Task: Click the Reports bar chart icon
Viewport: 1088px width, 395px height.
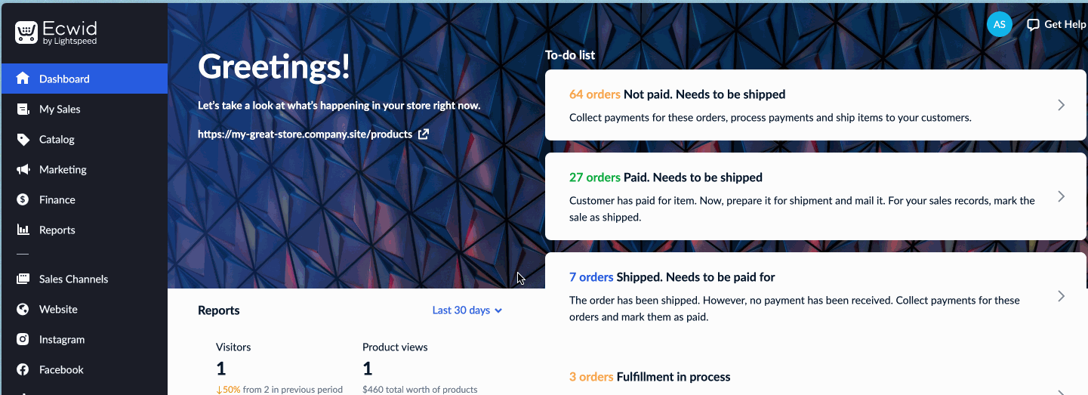Action: click(23, 230)
